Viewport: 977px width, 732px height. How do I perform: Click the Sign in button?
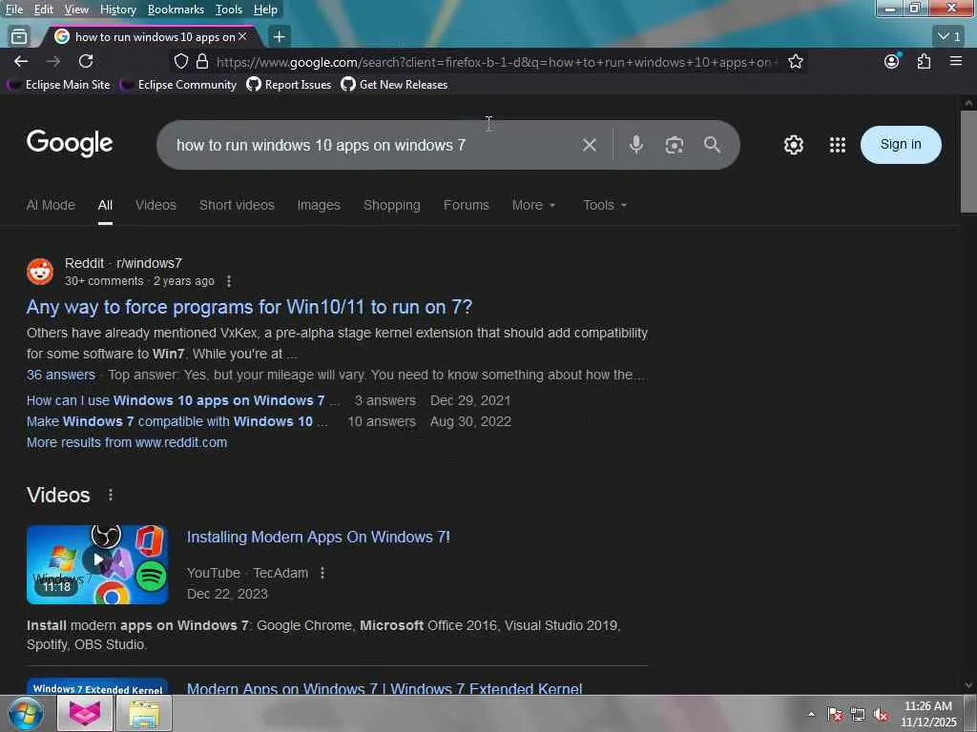point(901,145)
